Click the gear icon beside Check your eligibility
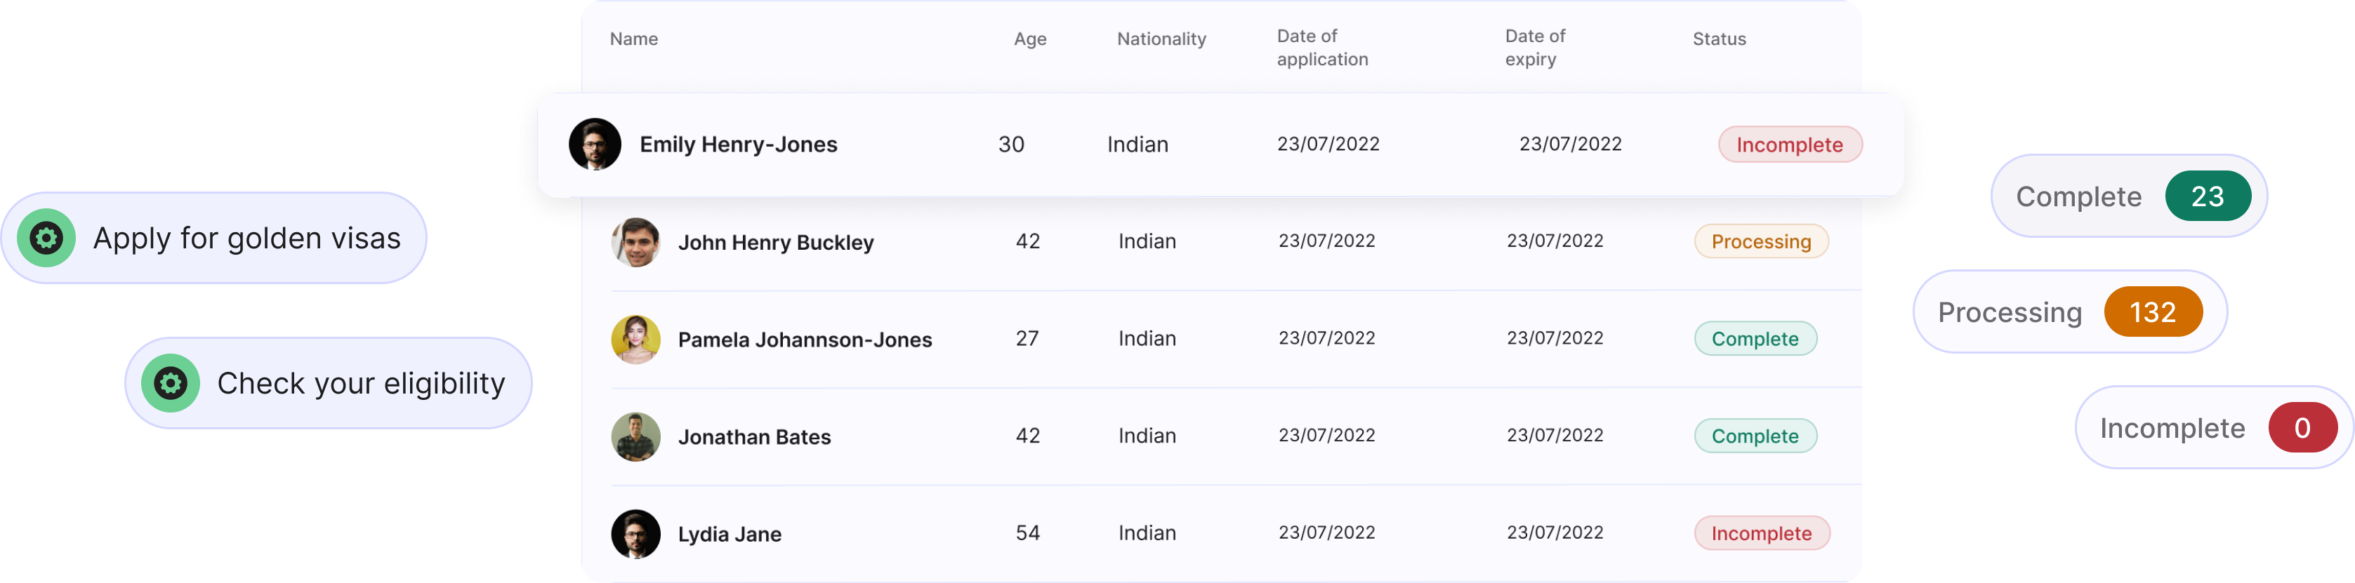 [170, 383]
